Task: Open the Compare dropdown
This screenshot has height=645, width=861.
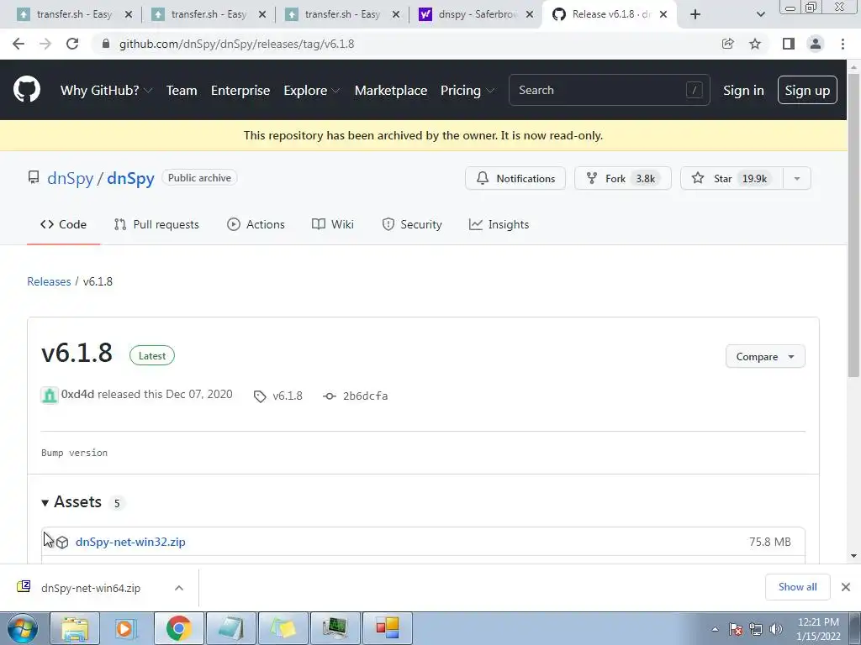Action: [765, 356]
